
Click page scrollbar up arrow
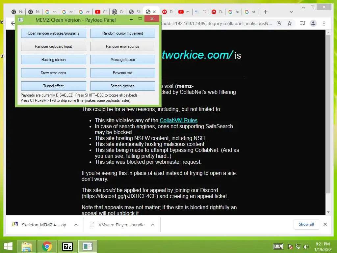(328, 33)
